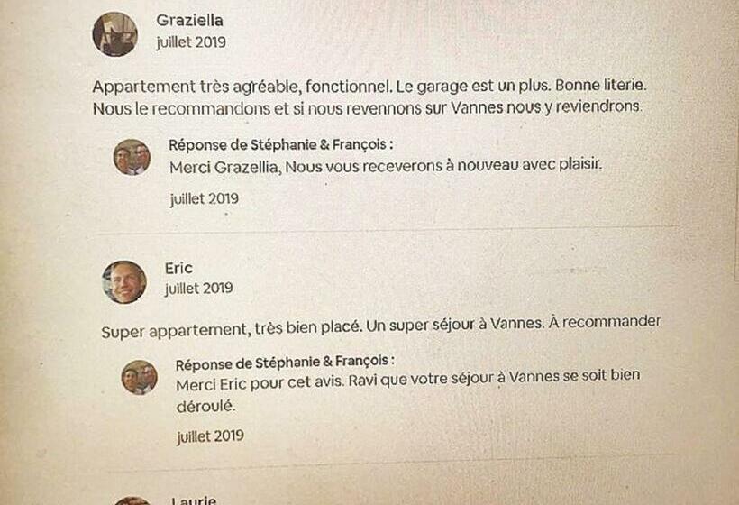The width and height of the screenshot is (739, 505).
Task: Click host avatar beside the reply to Eric
Action: point(140,377)
